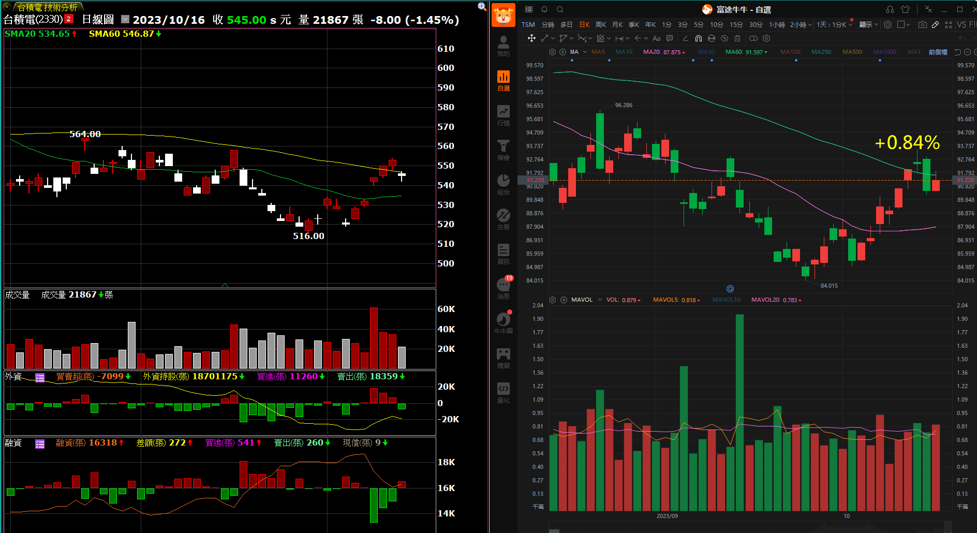Click the TSM ticker label
The width and height of the screenshot is (977, 533).
pyautogui.click(x=528, y=24)
